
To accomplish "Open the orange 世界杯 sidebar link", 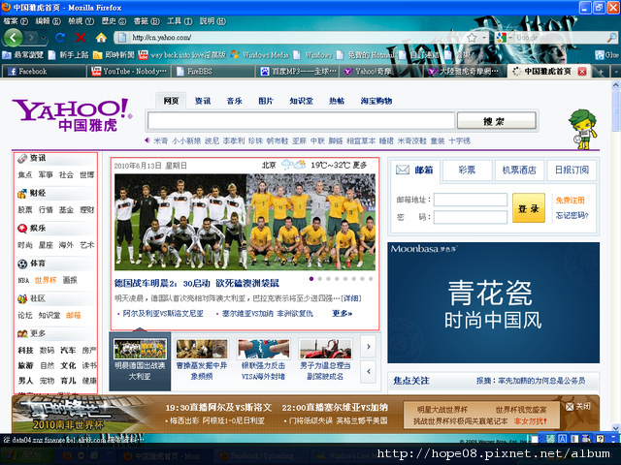I will [x=46, y=280].
